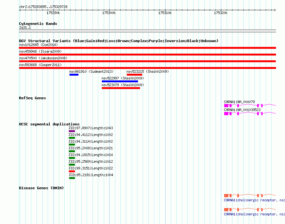Click the 175300k ruler marker
The height and width of the screenshot is (224, 285).
tap(109, 13)
